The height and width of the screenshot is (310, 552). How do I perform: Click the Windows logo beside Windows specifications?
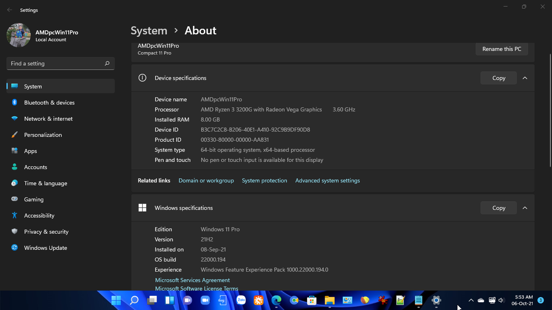[142, 208]
